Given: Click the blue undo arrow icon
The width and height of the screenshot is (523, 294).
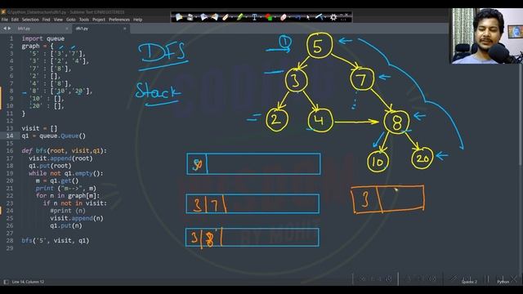Looking at the screenshot, I should (297, 17).
